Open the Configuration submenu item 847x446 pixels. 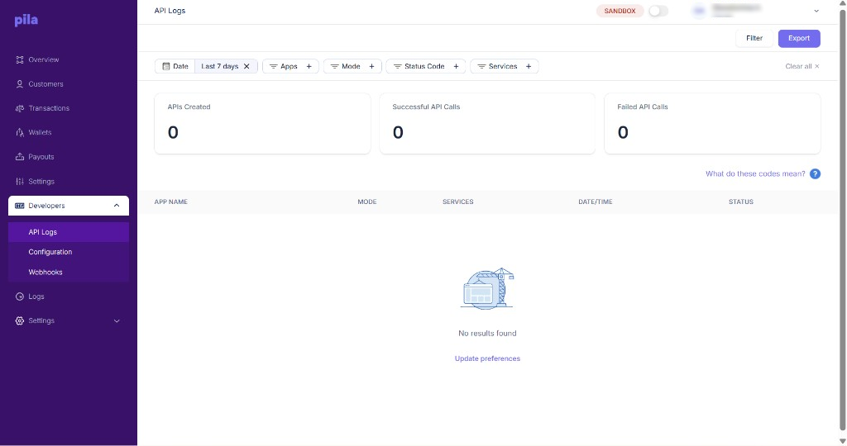pyautogui.click(x=69, y=252)
